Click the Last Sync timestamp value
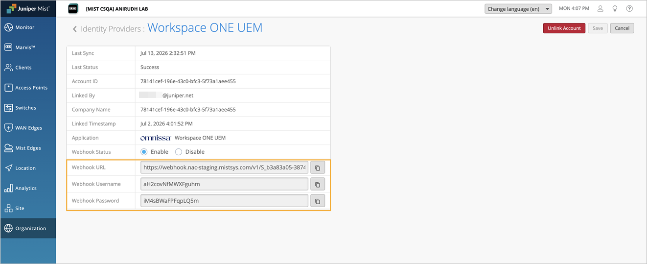647x264 pixels. 168,53
